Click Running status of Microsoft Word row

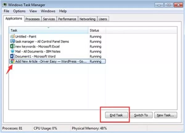coord(96,56)
